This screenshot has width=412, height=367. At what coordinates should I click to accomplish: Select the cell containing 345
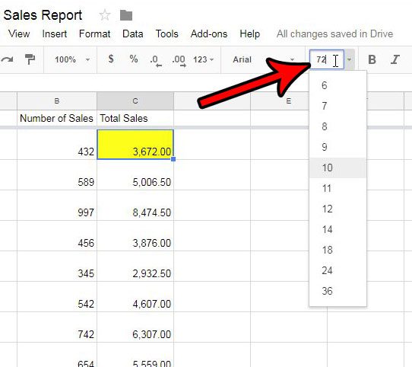coord(57,266)
